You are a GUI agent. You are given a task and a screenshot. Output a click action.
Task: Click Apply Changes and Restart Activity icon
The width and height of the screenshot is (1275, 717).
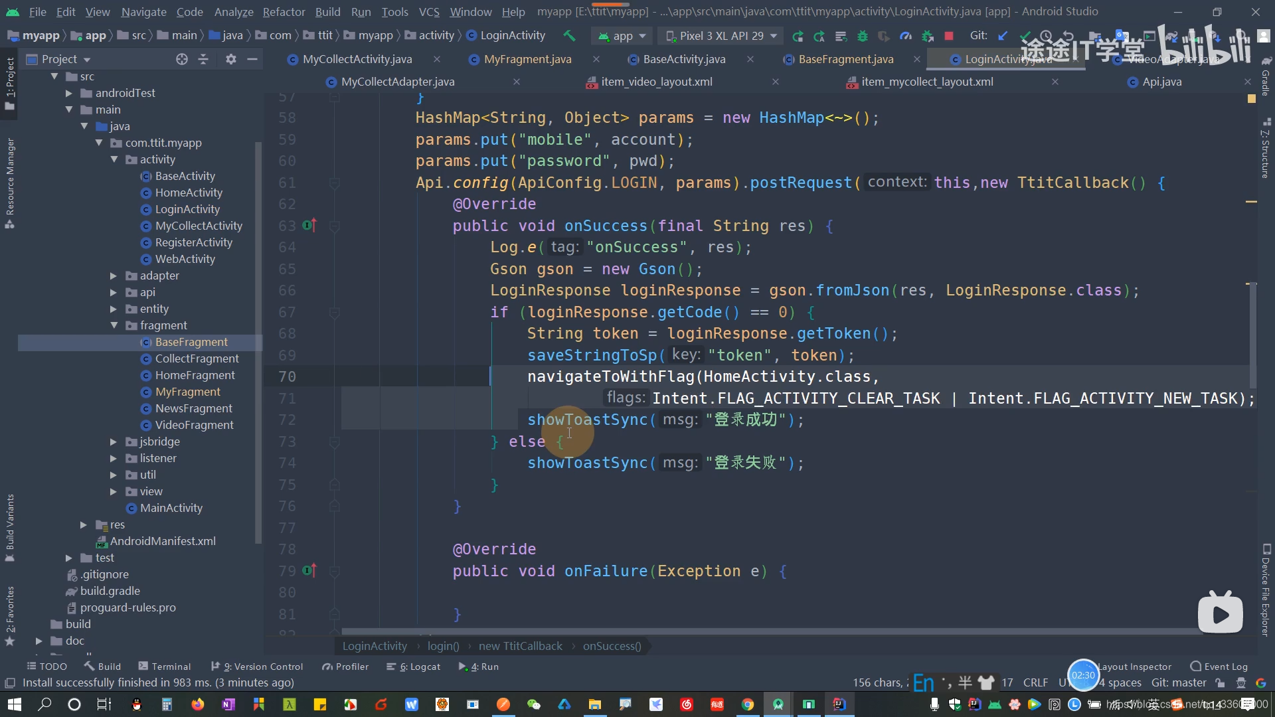[819, 36]
